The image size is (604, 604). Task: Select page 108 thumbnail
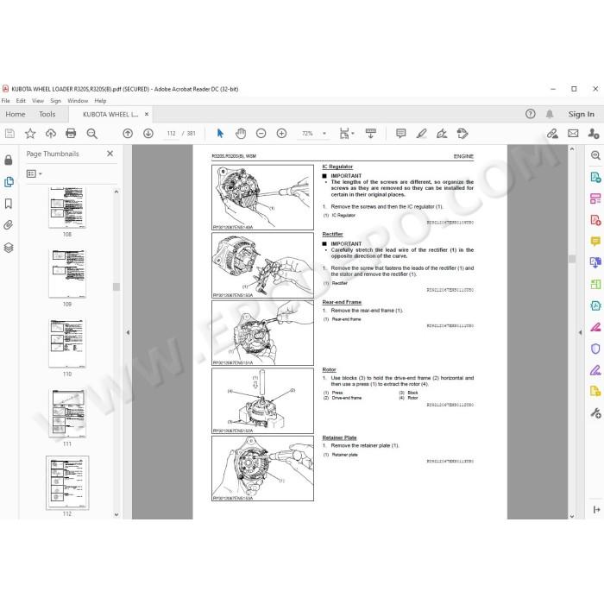(x=67, y=207)
